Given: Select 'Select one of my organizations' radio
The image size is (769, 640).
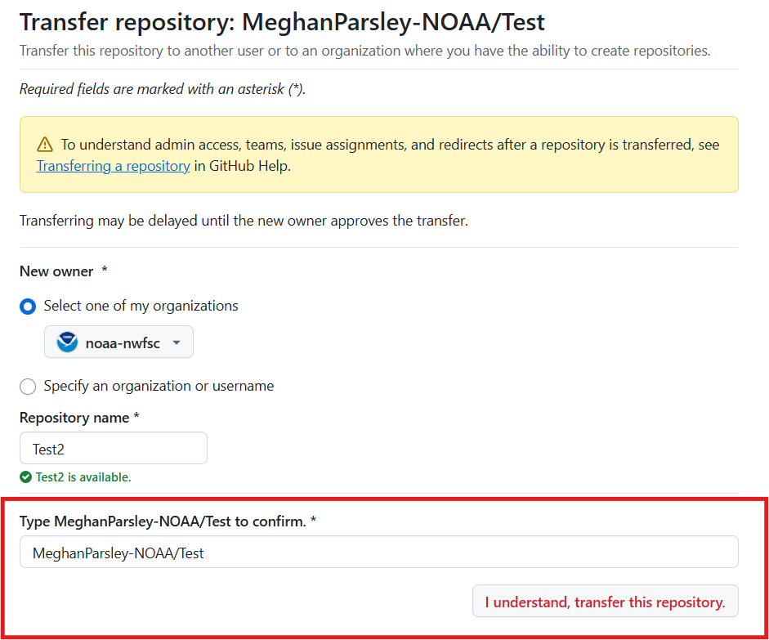Looking at the screenshot, I should click(28, 307).
